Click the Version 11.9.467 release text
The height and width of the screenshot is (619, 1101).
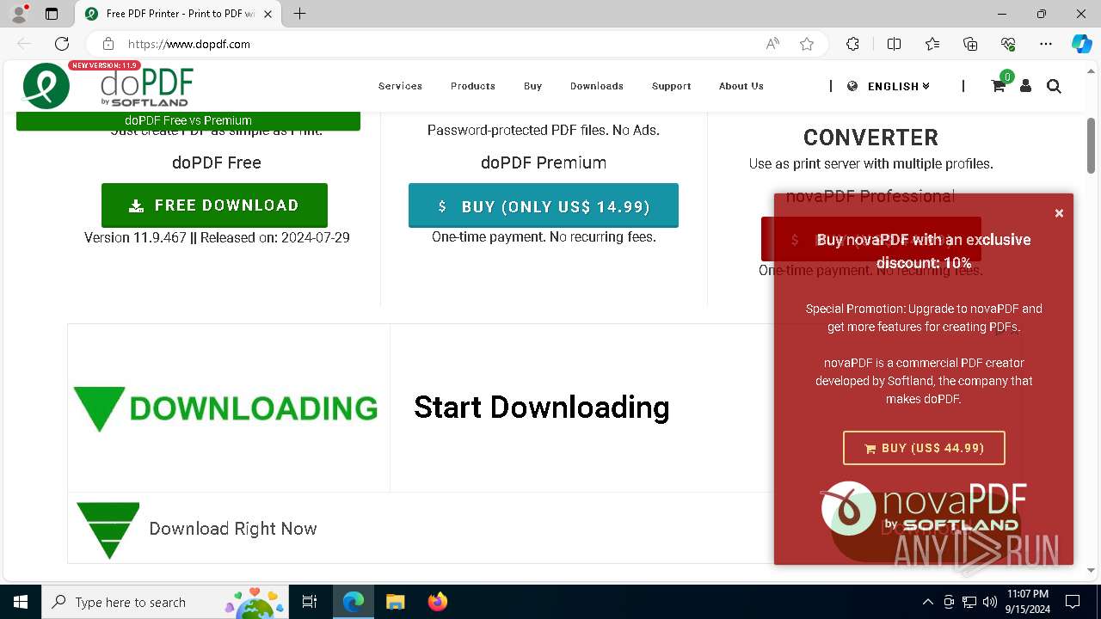[217, 237]
